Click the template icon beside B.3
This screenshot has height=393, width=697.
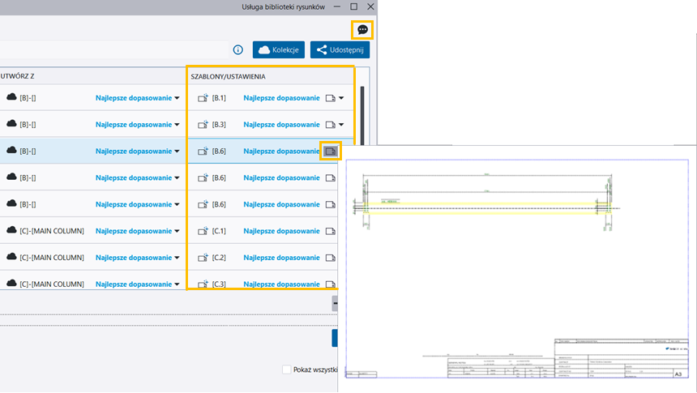pos(203,125)
